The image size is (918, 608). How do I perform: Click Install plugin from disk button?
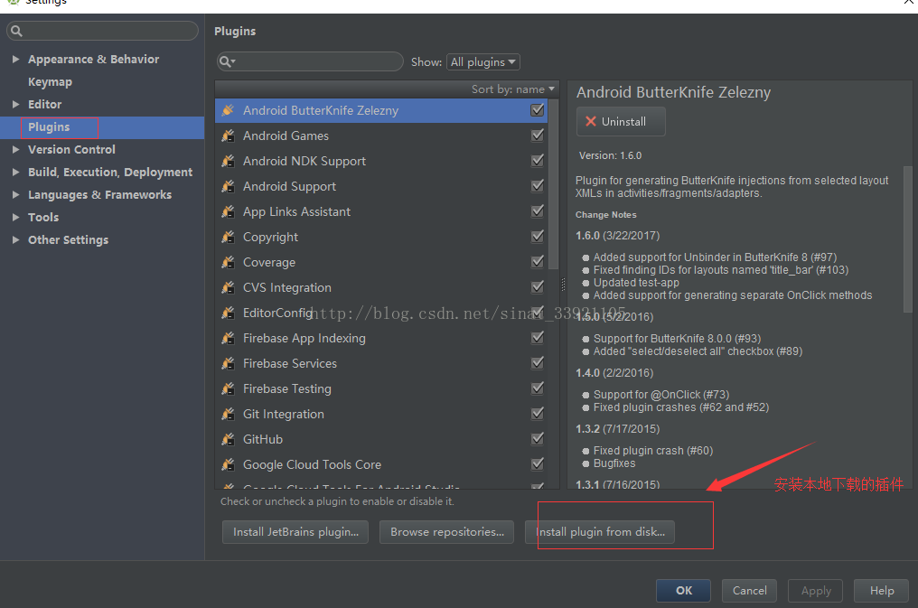coord(600,532)
